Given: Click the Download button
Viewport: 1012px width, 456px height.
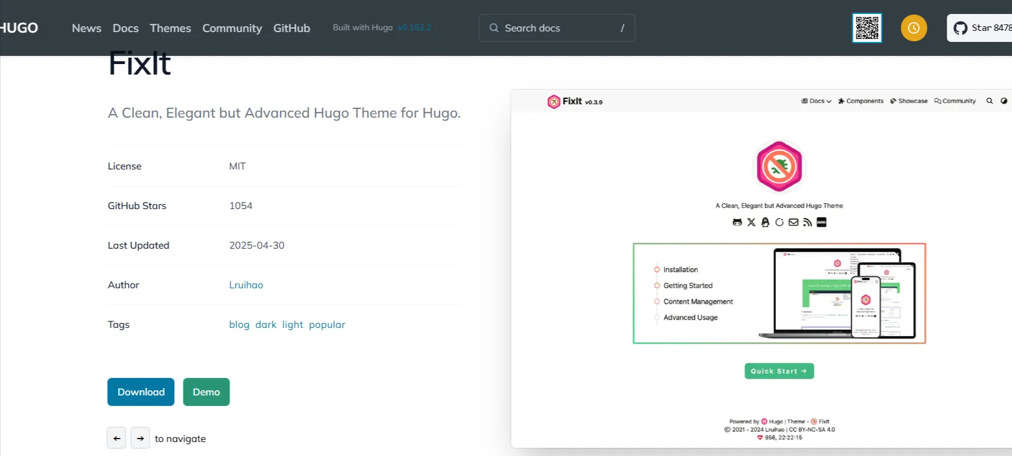Looking at the screenshot, I should coord(141,392).
